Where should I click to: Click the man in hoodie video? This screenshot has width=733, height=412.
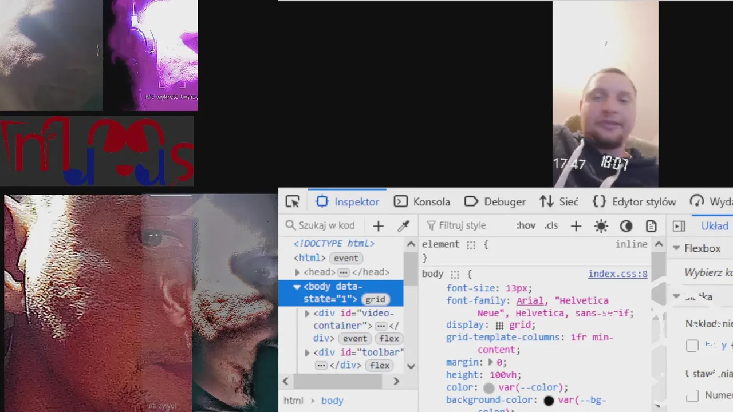coord(605,94)
